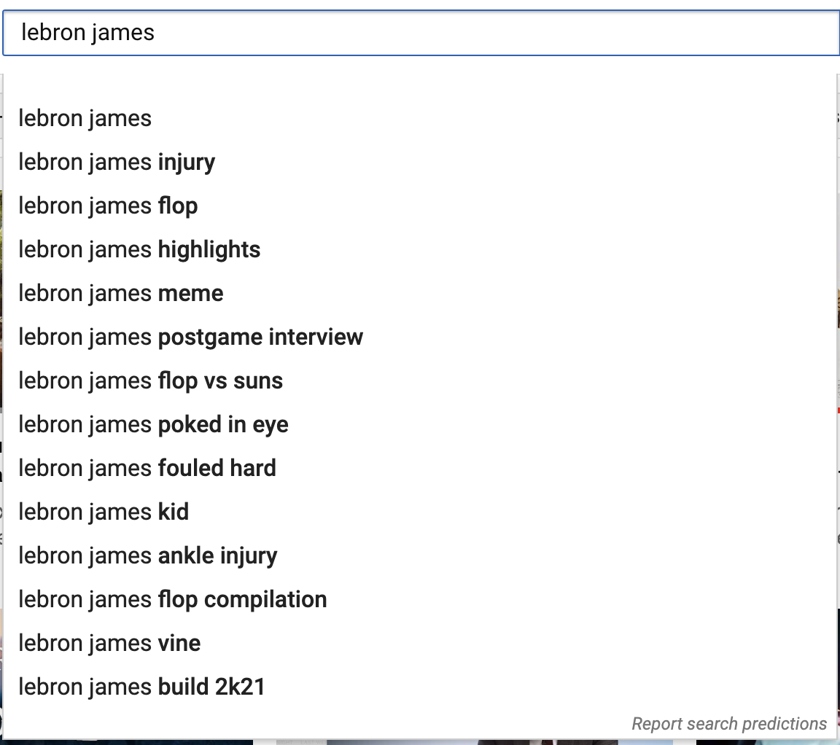Pick the 'lebron james vine' suggestion
Viewport: 840px width, 745px height.
[420, 643]
